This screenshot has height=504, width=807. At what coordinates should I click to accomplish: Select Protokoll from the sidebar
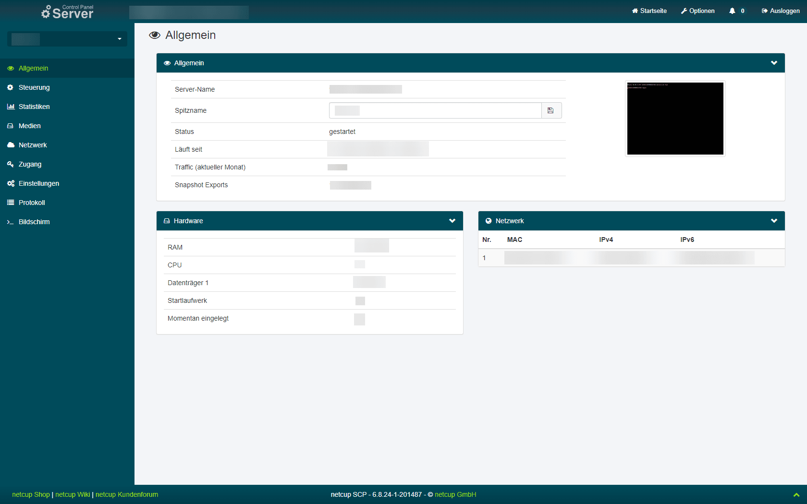pos(32,203)
